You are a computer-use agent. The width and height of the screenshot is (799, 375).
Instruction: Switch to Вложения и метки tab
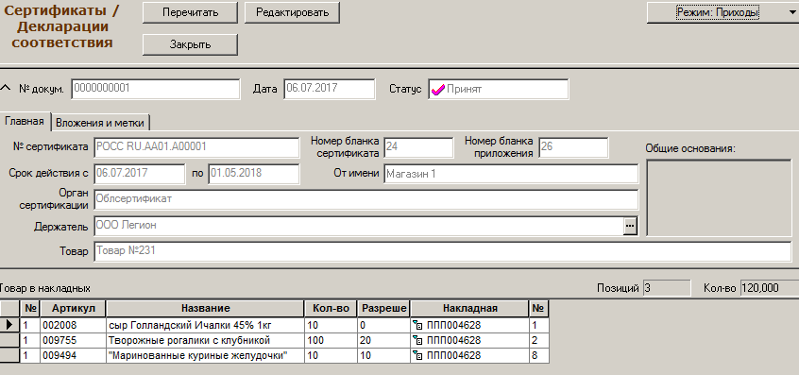pyautogui.click(x=100, y=123)
